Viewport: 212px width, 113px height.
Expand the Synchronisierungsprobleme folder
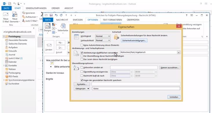click(4, 80)
